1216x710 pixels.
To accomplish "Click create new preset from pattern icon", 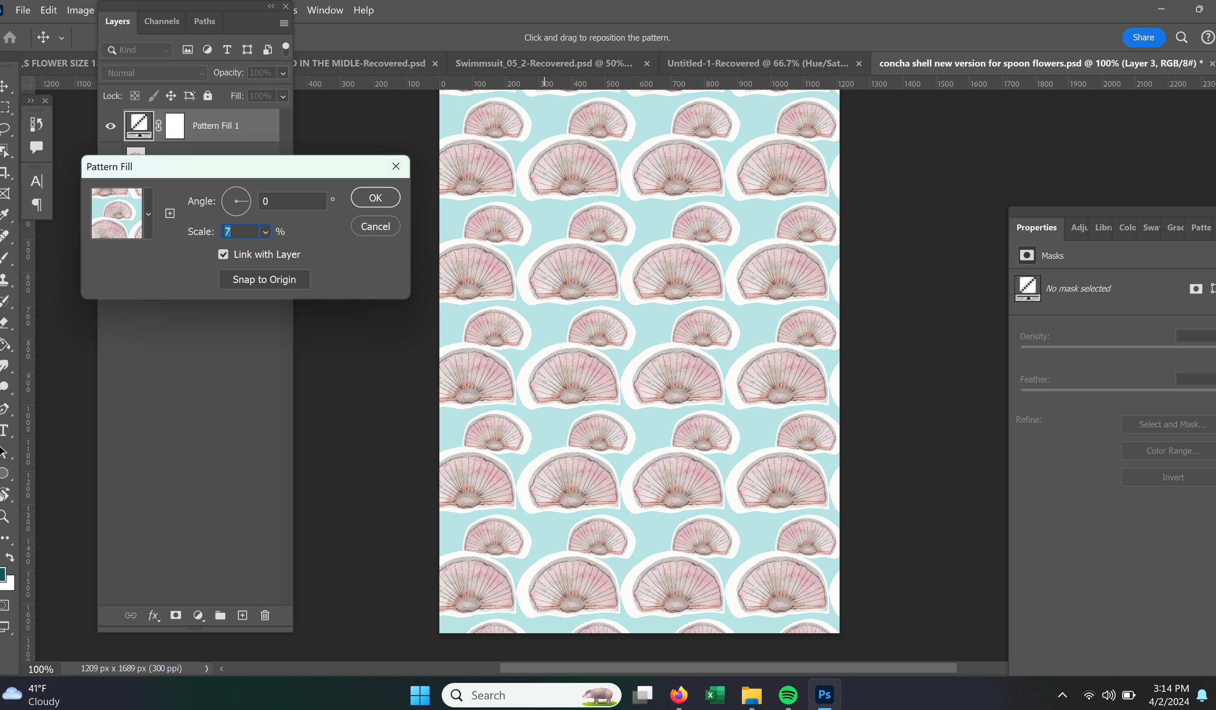I will (170, 213).
